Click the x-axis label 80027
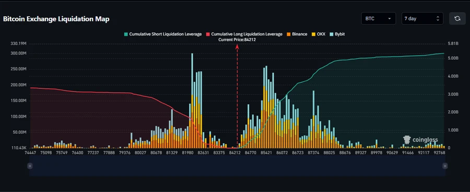This screenshot has height=192, width=470. coord(140,152)
